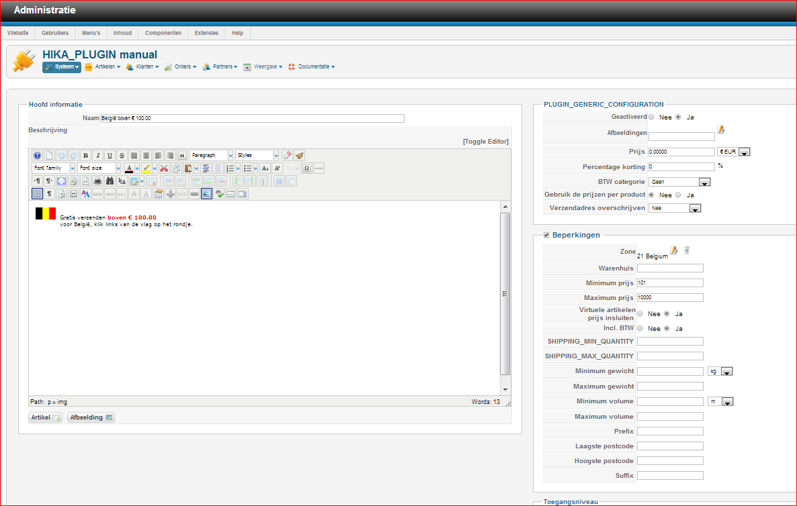The image size is (797, 506).
Task: Click the Underline icon in editor toolbar
Action: (110, 155)
